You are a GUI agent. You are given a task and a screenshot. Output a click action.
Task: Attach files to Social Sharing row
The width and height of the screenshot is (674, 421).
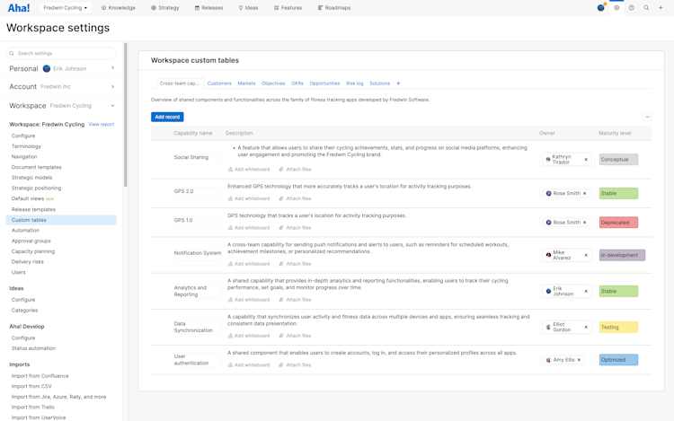[x=295, y=170]
